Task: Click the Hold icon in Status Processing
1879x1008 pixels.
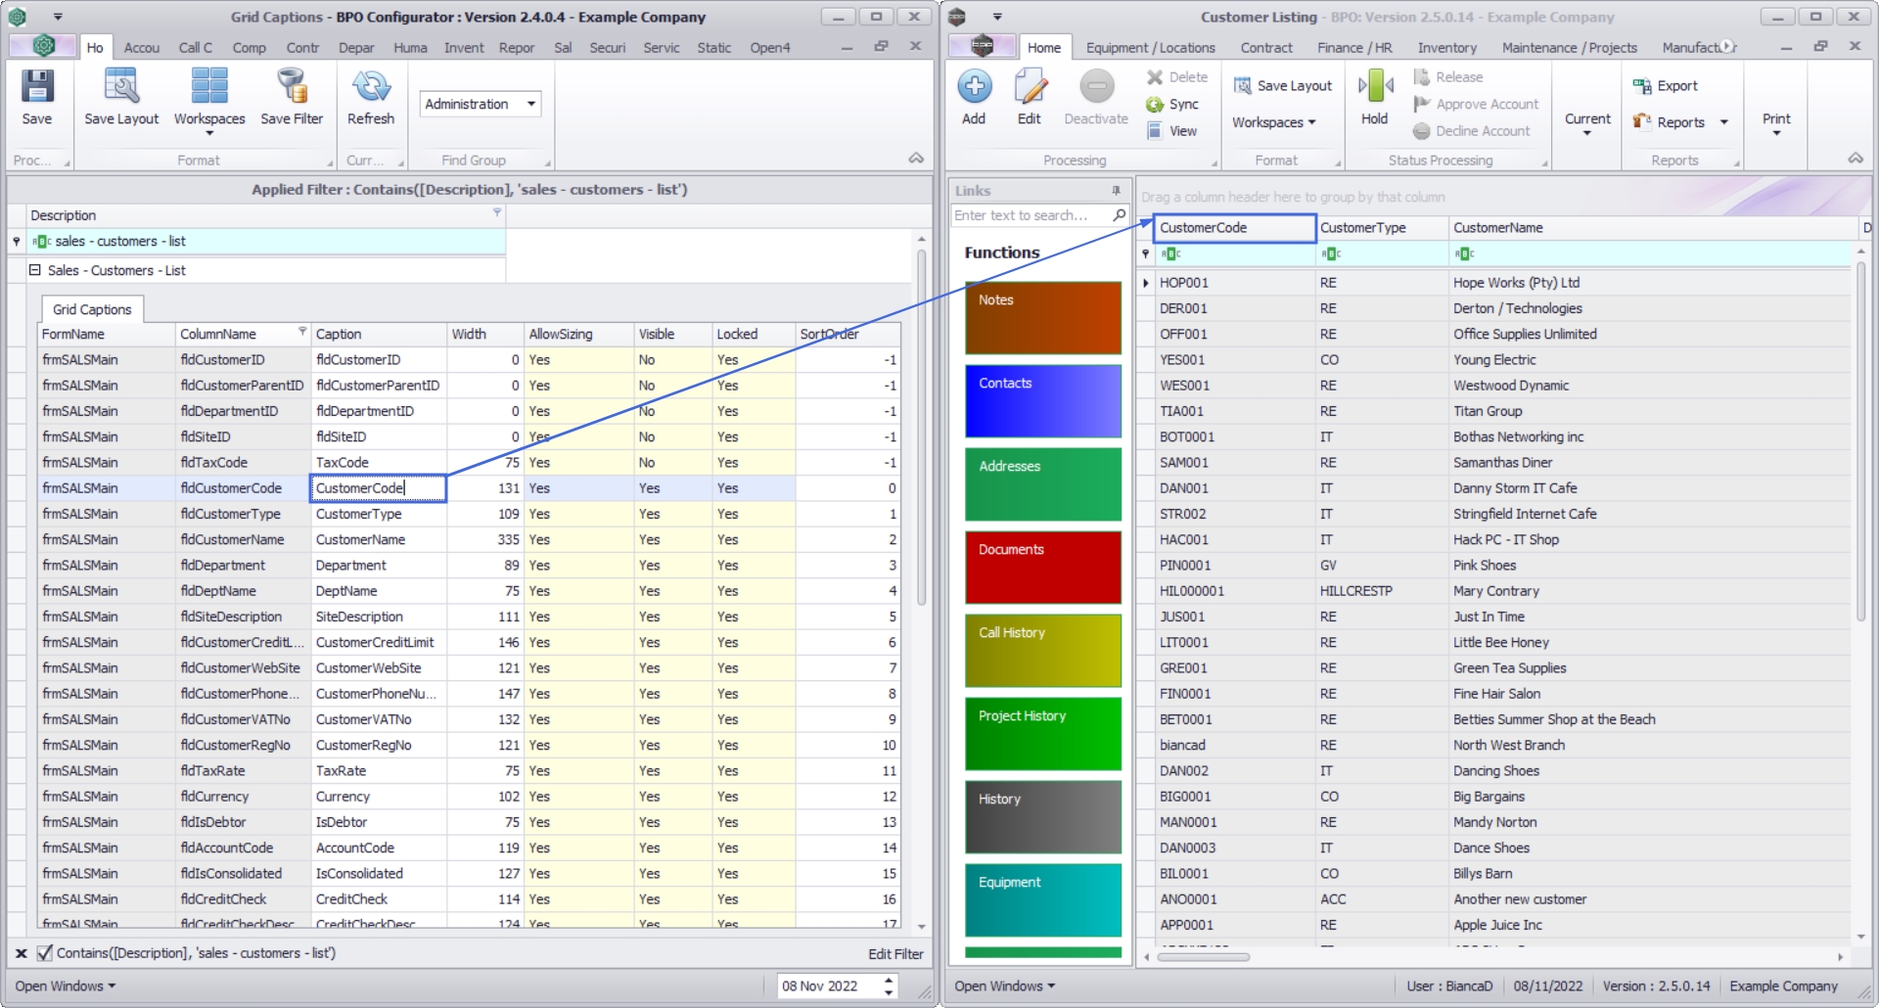Action: [1375, 87]
